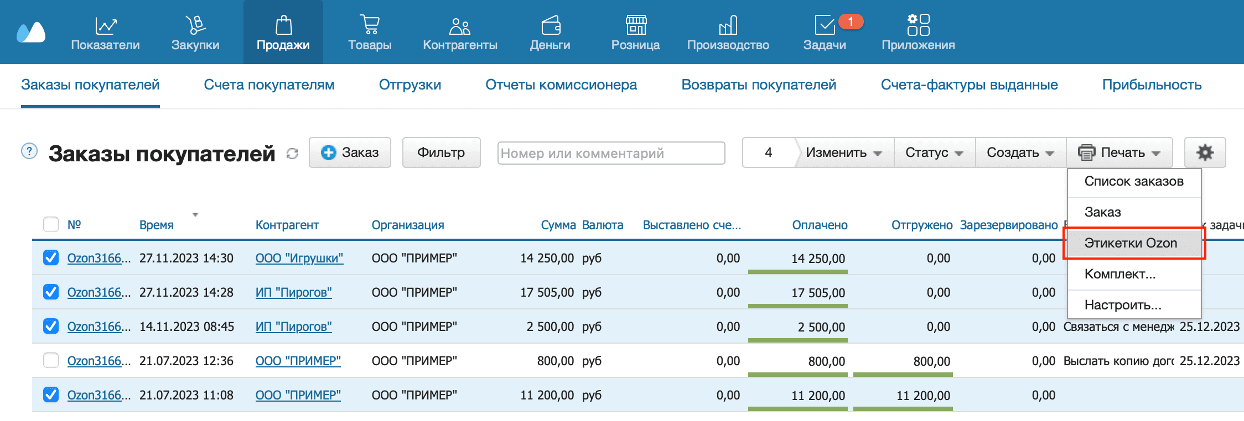Image resolution: width=1244 pixels, height=421 pixels.
Task: Click task text Связаться с менедж
Action: 1118,327
